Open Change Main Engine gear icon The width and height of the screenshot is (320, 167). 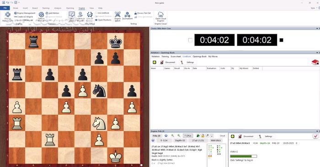pos(8,15)
